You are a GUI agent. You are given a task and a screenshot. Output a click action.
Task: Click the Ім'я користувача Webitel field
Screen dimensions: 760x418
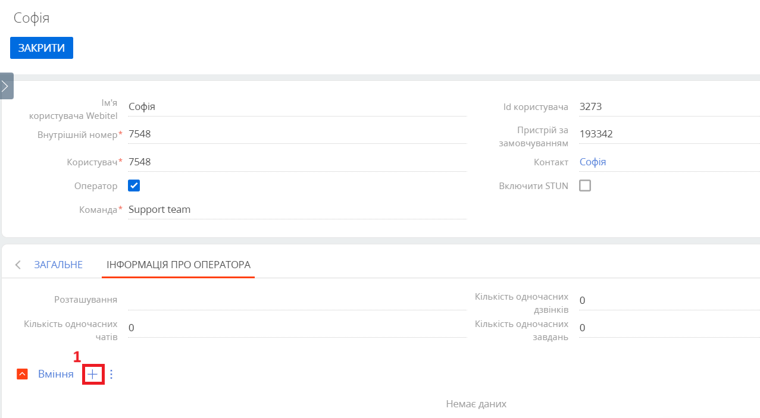[297, 107]
